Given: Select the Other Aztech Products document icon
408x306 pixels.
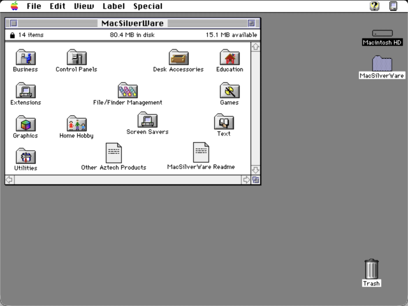Looking at the screenshot, I should point(113,153).
